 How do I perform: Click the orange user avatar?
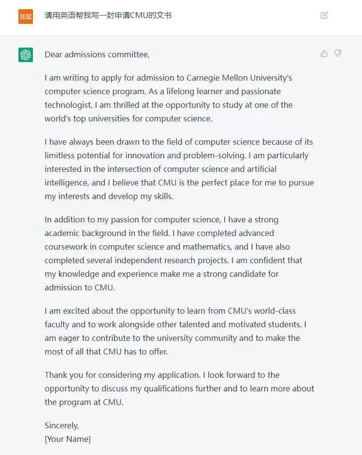[26, 16]
